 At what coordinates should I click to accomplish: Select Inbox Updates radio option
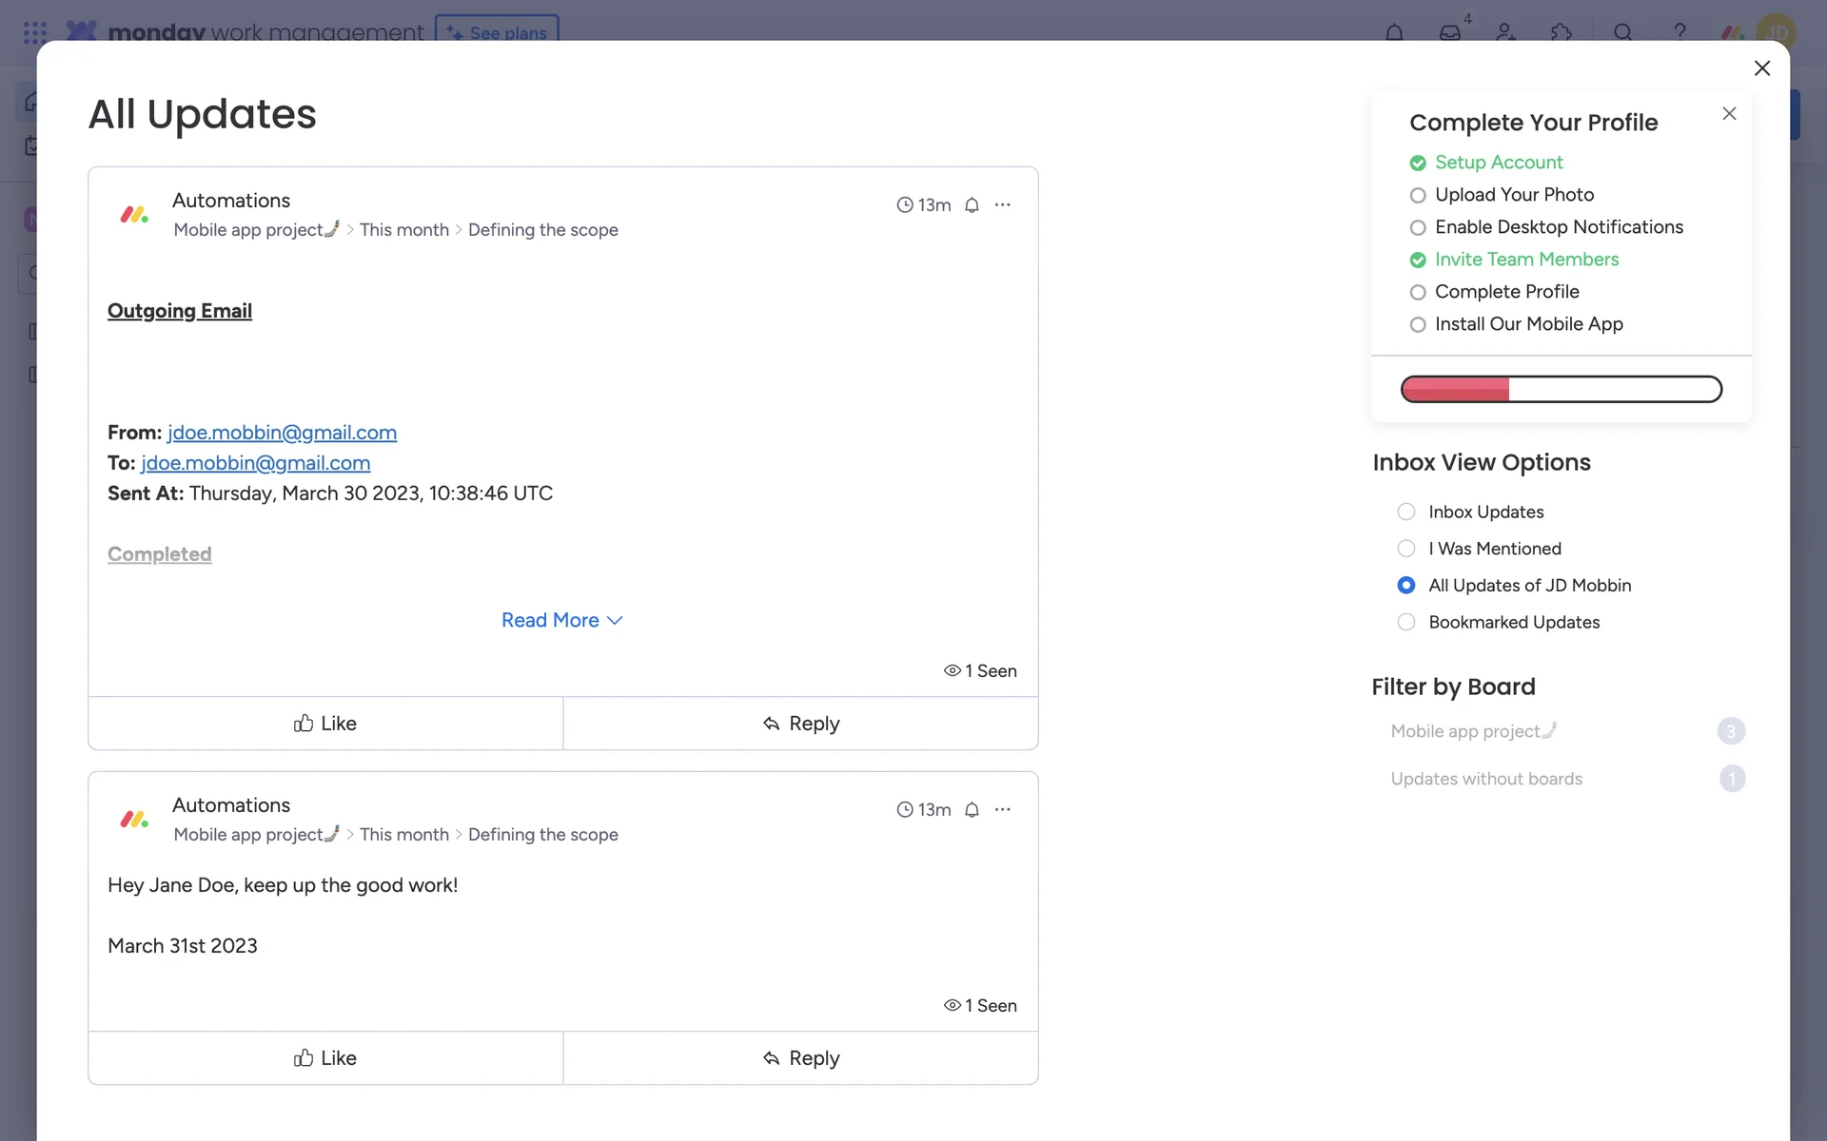click(x=1406, y=512)
